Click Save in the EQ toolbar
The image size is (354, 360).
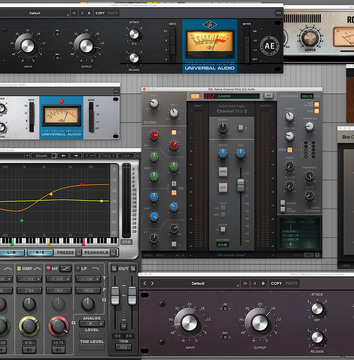[x=125, y=156]
